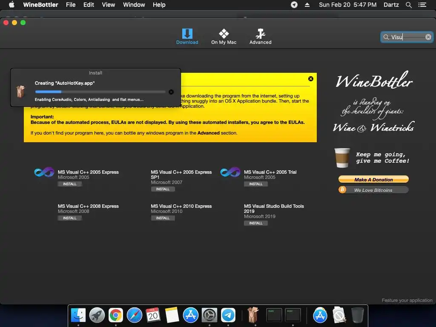Image resolution: width=436 pixels, height=327 pixels.
Task: Click the coffee cup image
Action: point(342,158)
